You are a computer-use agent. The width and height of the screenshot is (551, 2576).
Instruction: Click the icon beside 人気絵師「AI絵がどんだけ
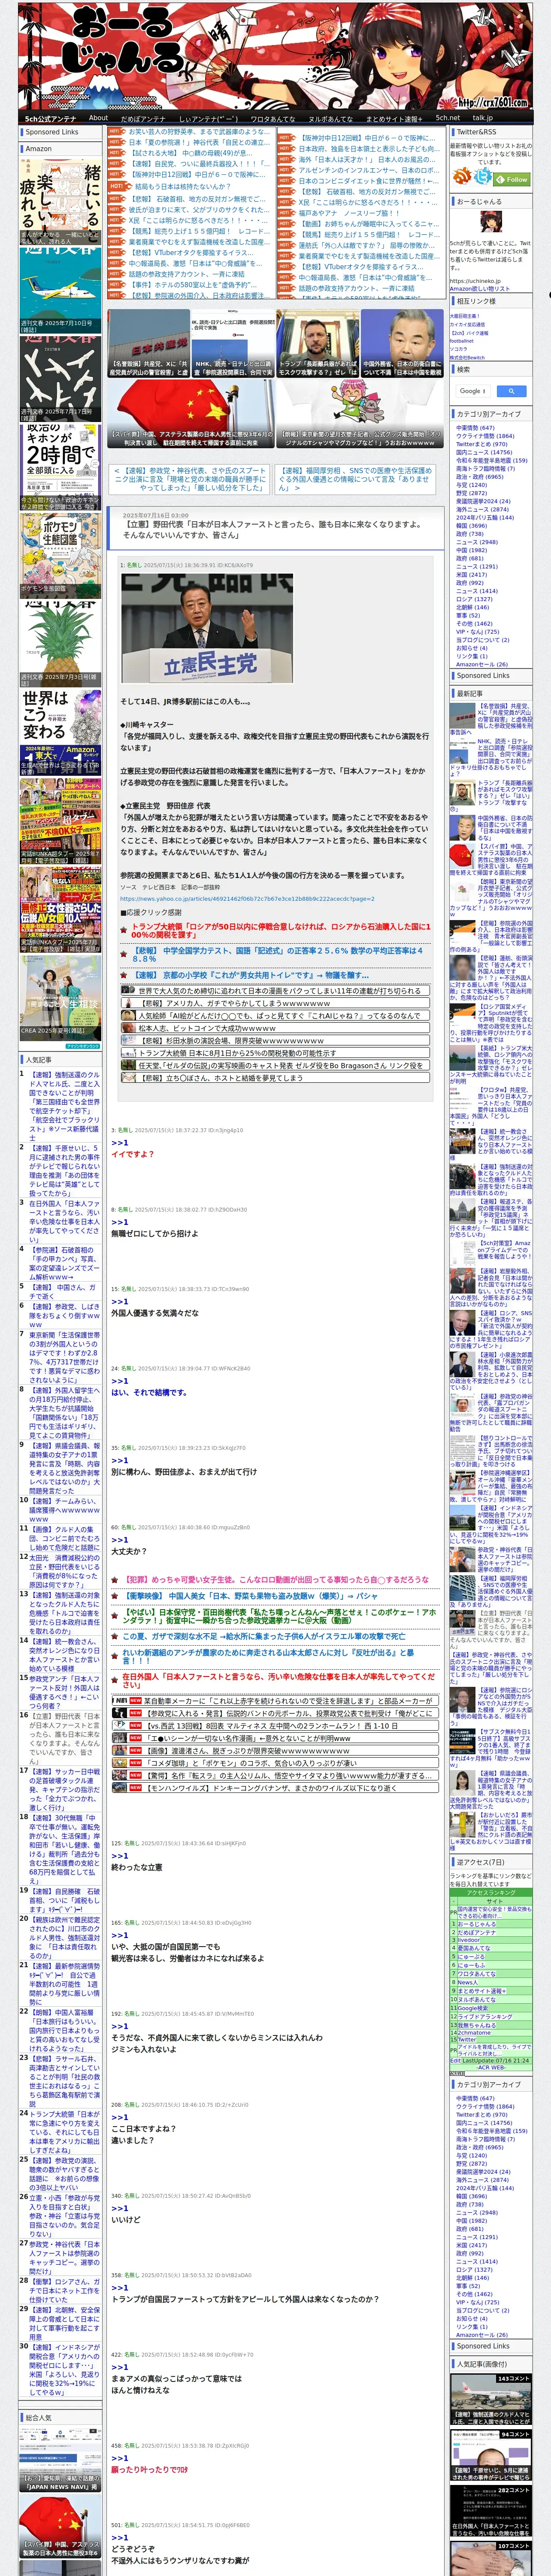[x=129, y=1015]
